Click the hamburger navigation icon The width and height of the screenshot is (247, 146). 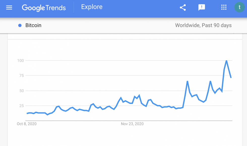9,7
